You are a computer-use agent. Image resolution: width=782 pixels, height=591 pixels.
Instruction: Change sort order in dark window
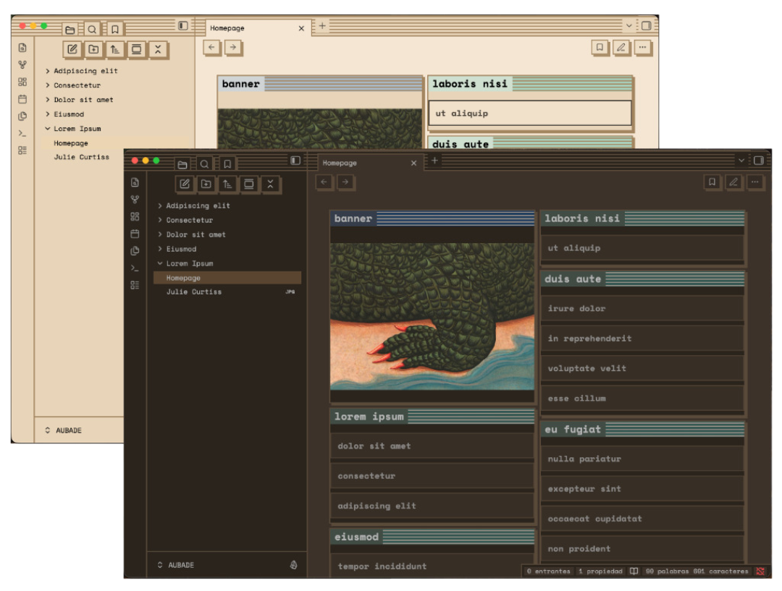pos(227,184)
